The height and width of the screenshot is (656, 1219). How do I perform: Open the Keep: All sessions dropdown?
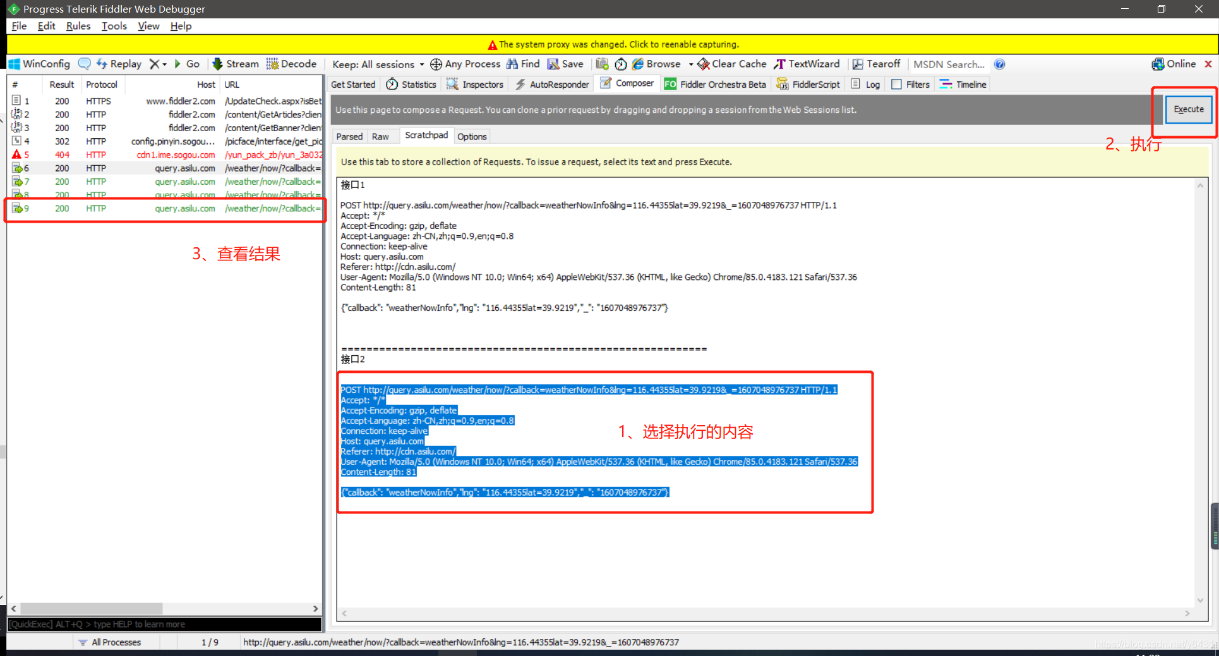coord(378,64)
